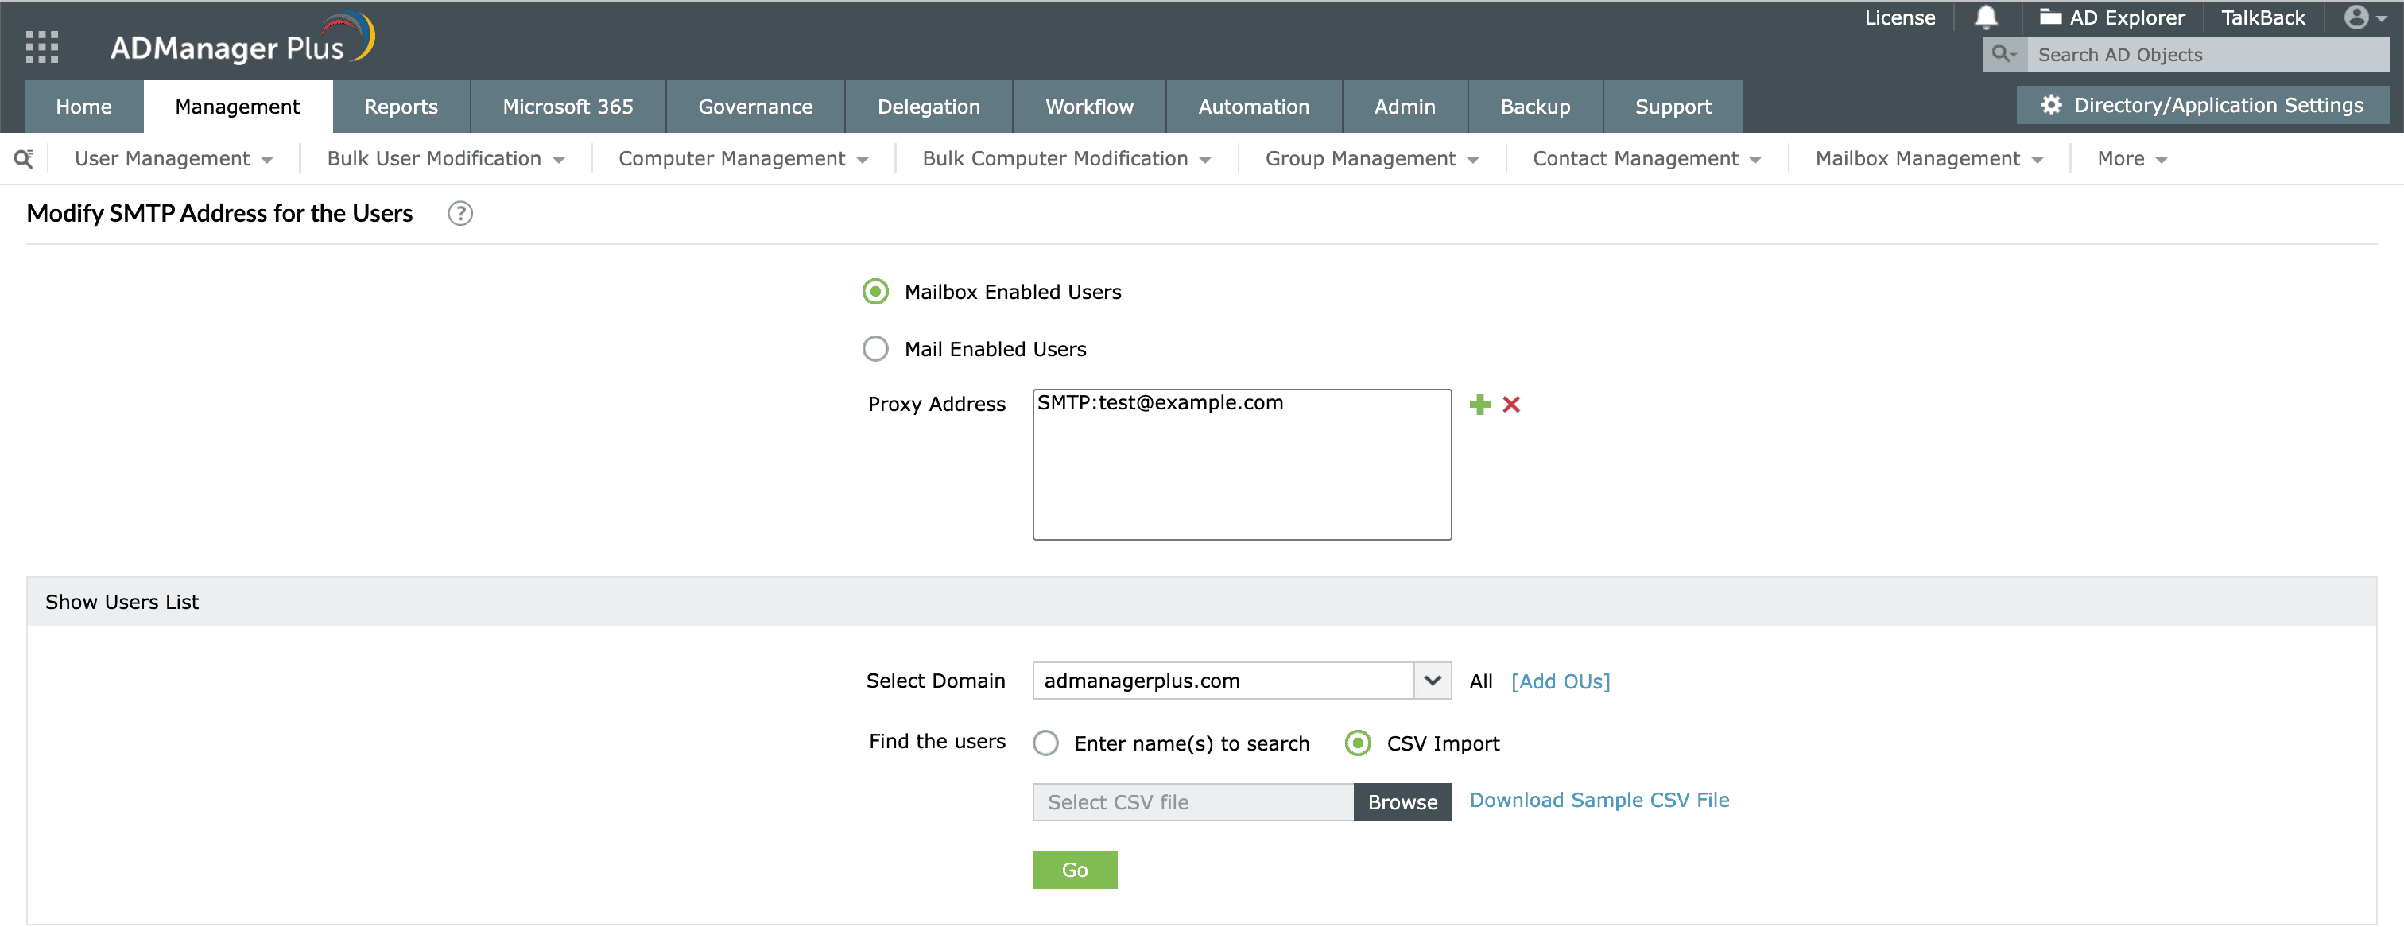Image resolution: width=2404 pixels, height=927 pixels.
Task: Open help for Modify SMTP Address
Action: 459,213
